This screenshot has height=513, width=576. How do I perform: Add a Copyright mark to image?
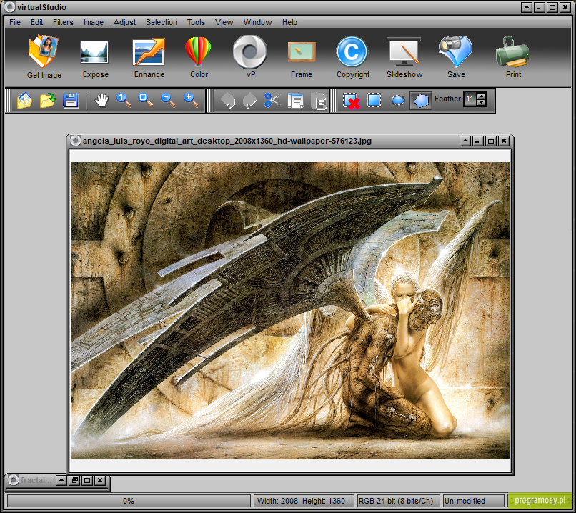click(352, 57)
